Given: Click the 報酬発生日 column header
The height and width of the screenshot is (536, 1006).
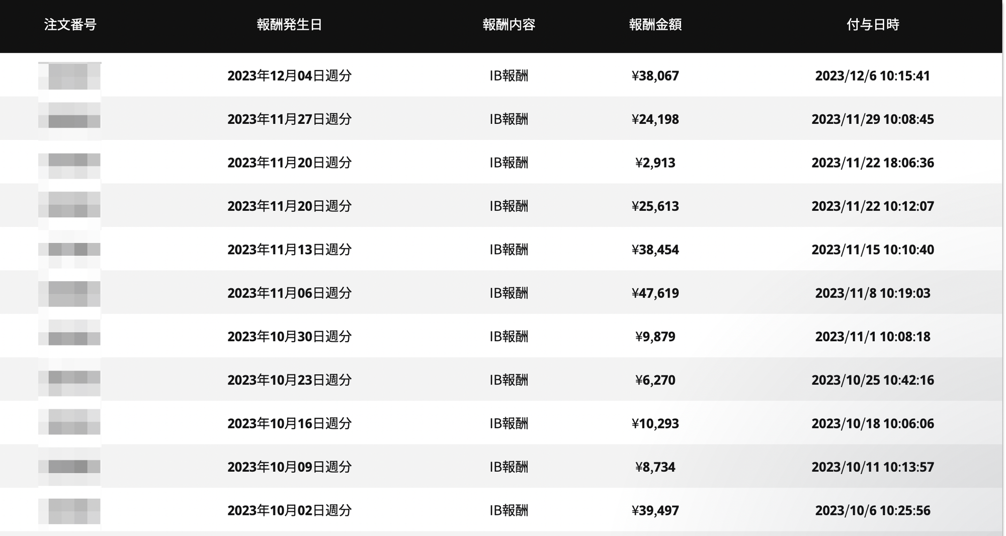Looking at the screenshot, I should (289, 25).
